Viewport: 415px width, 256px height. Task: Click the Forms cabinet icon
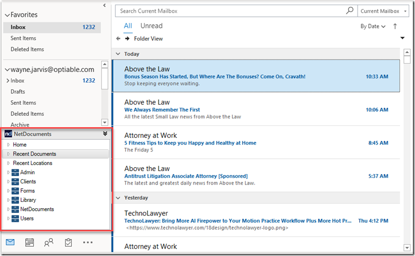pyautogui.click(x=15, y=191)
